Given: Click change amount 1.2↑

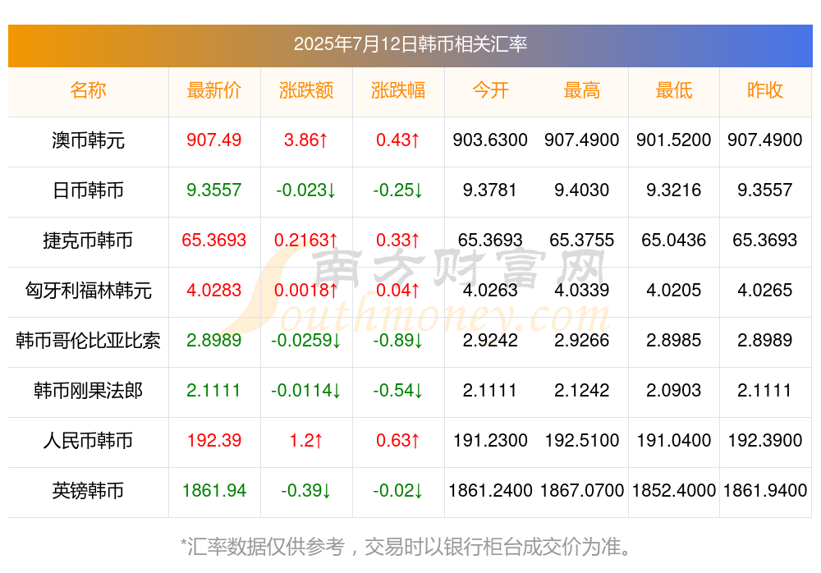Looking at the screenshot, I should tap(306, 440).
